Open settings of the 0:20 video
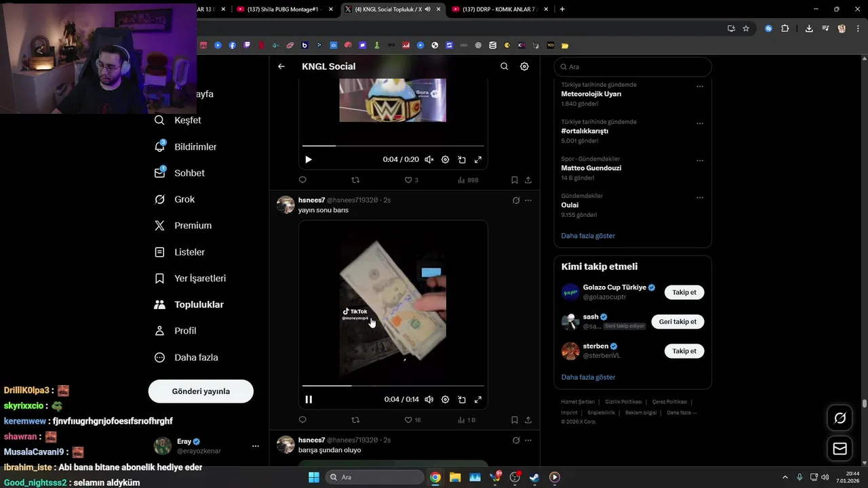868x488 pixels. [x=446, y=159]
